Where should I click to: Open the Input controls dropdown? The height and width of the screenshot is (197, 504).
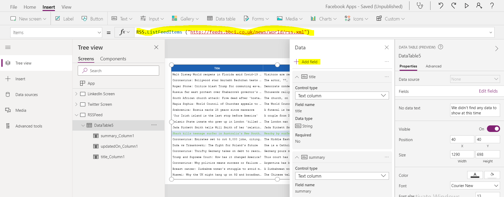(152, 19)
